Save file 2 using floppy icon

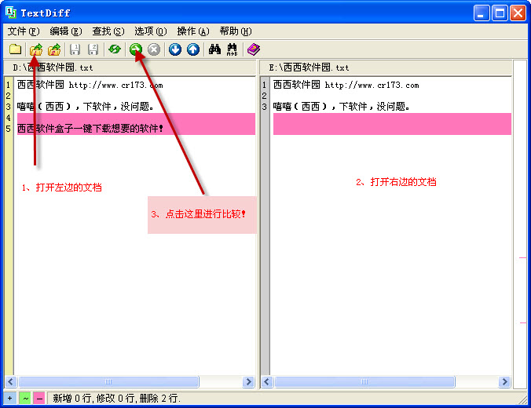93,49
